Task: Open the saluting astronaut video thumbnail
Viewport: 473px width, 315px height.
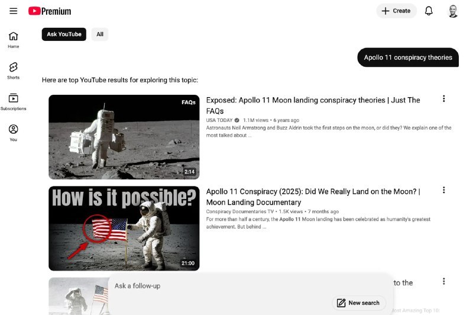Action: tap(79, 296)
